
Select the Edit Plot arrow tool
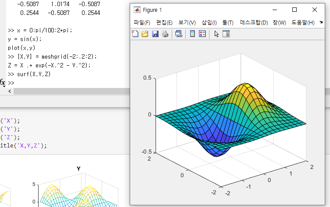coord(216,34)
